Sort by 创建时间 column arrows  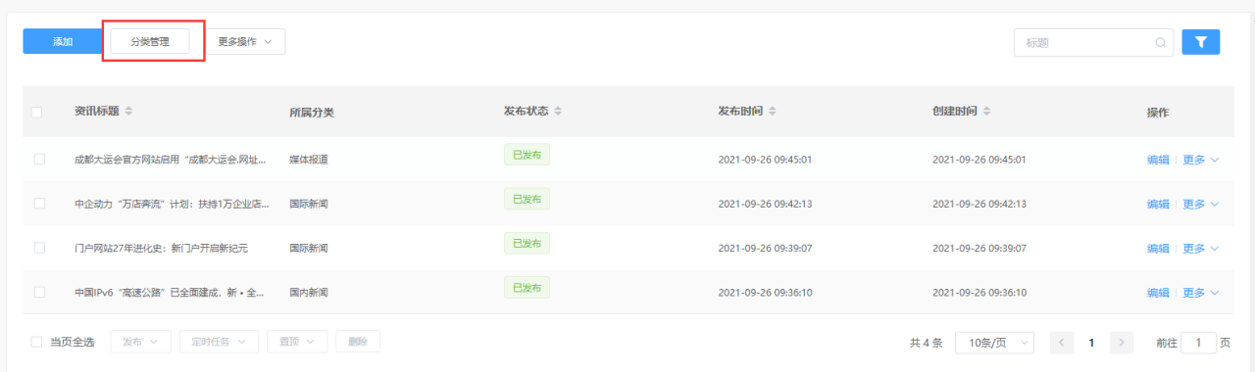(986, 111)
